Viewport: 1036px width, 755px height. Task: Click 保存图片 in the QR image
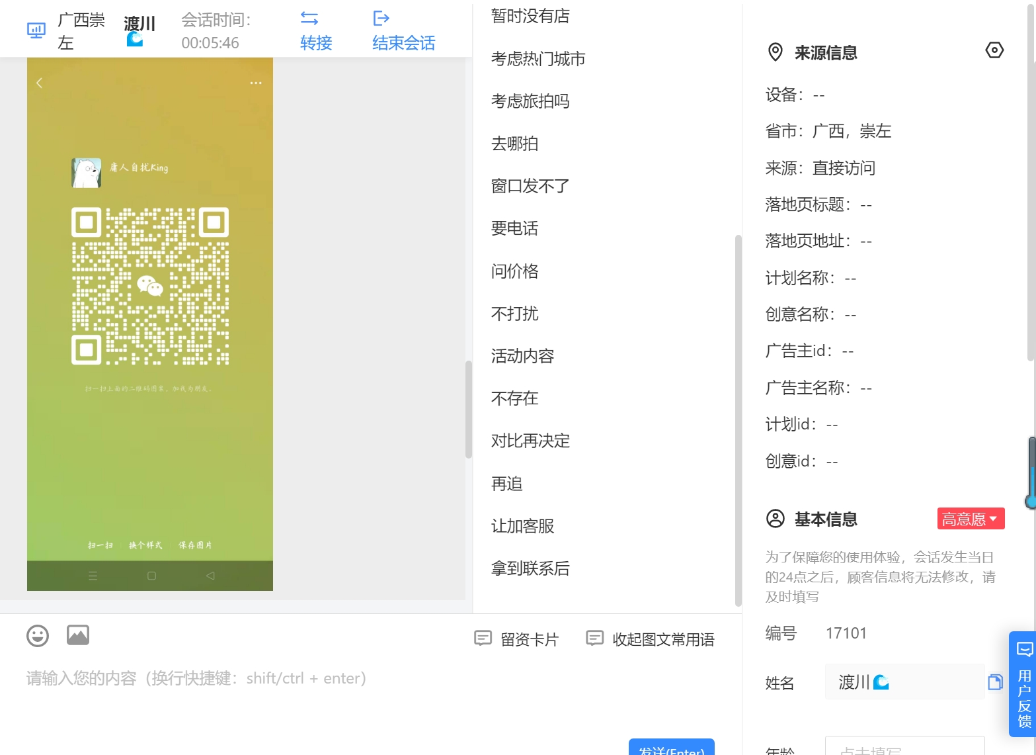[x=196, y=545]
